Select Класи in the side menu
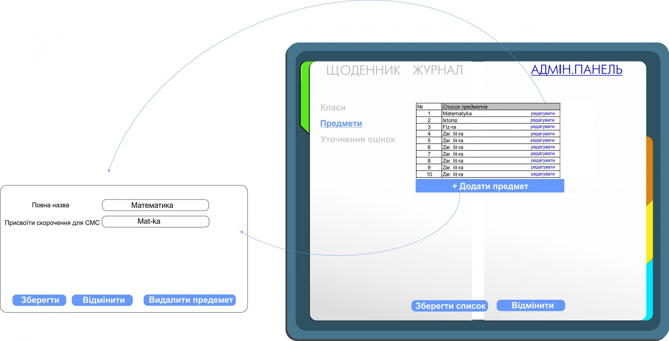 (x=333, y=108)
